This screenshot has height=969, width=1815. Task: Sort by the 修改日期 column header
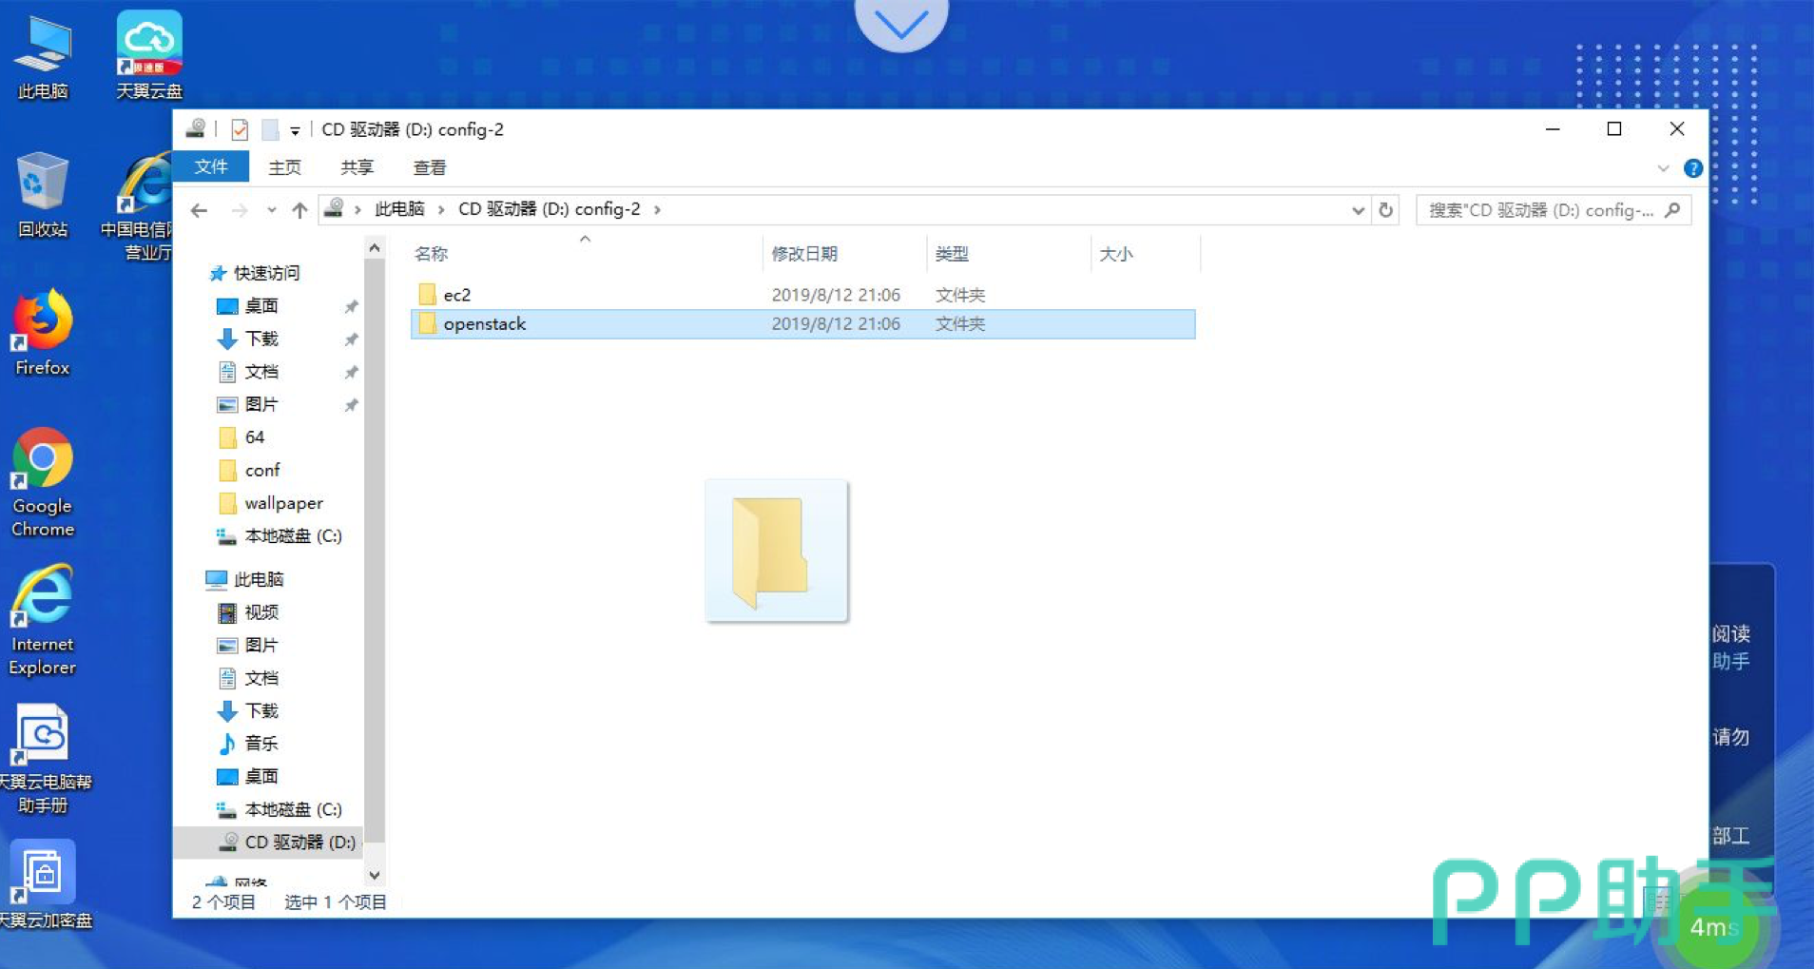[x=804, y=254]
